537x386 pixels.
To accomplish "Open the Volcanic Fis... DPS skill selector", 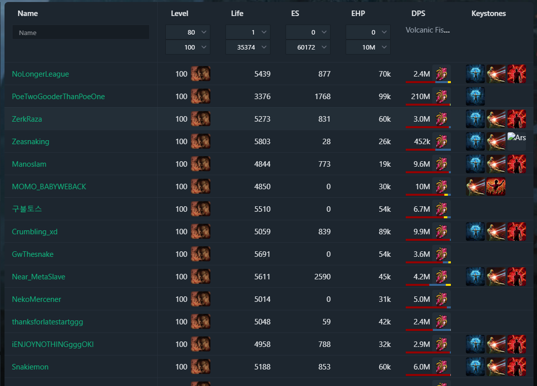I will (x=428, y=30).
